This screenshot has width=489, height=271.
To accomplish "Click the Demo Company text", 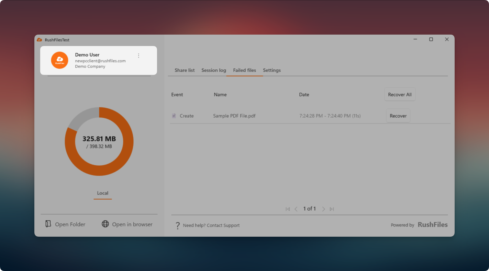I will click(x=90, y=67).
